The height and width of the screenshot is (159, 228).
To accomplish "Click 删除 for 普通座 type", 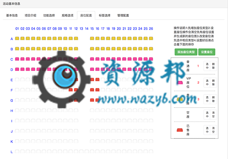I will [213, 66].
